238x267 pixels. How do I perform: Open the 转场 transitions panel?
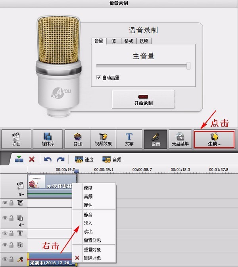pos(78,139)
